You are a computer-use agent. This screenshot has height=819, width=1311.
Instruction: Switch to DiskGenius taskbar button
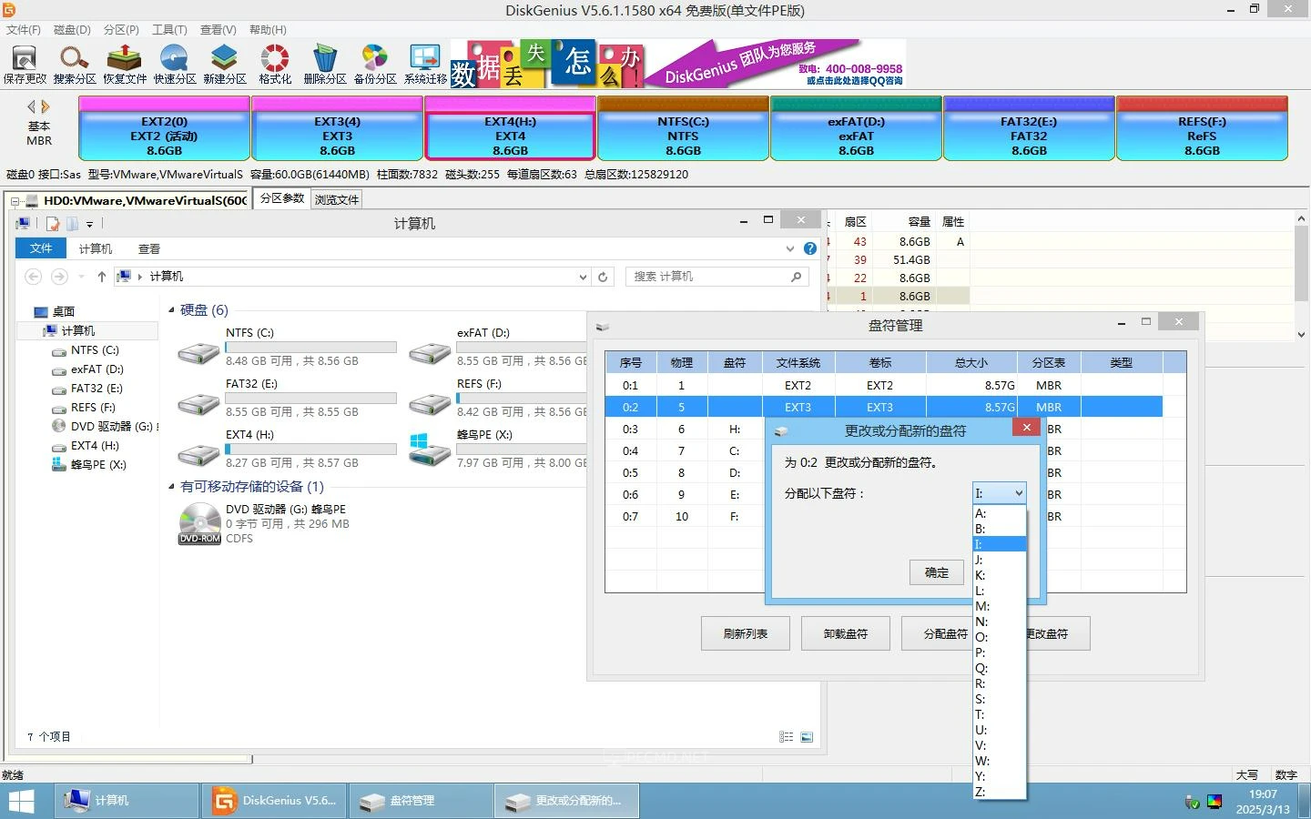tap(274, 801)
